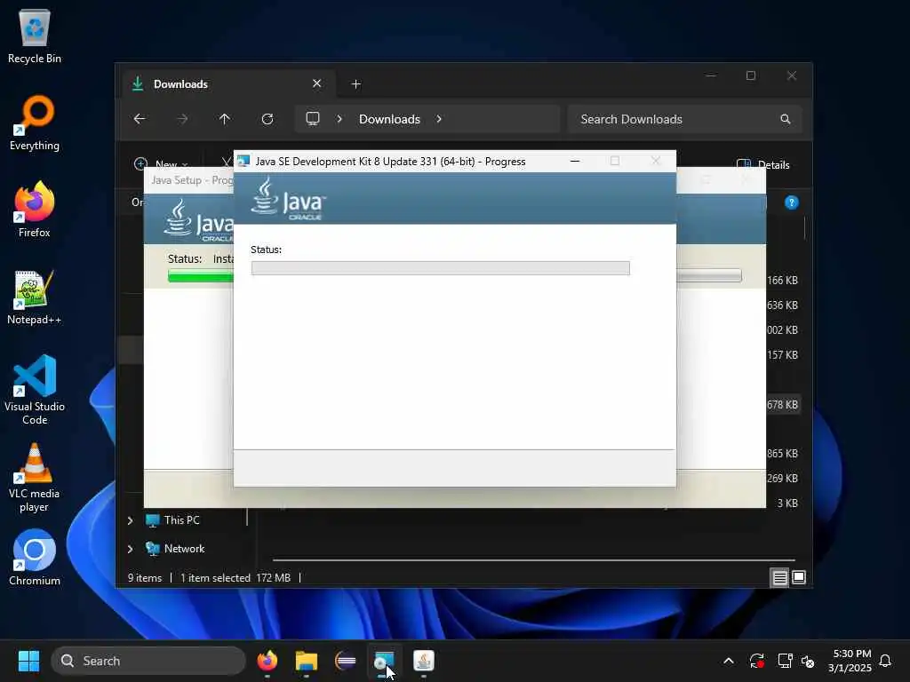This screenshot has width=910, height=682.
Task: Add a new File Explorer tab
Action: tap(355, 84)
